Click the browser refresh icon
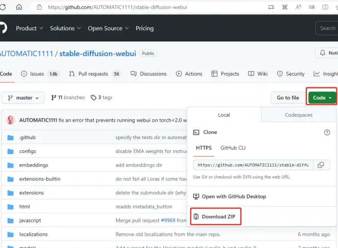This screenshot has height=248, width=338. [3, 7]
